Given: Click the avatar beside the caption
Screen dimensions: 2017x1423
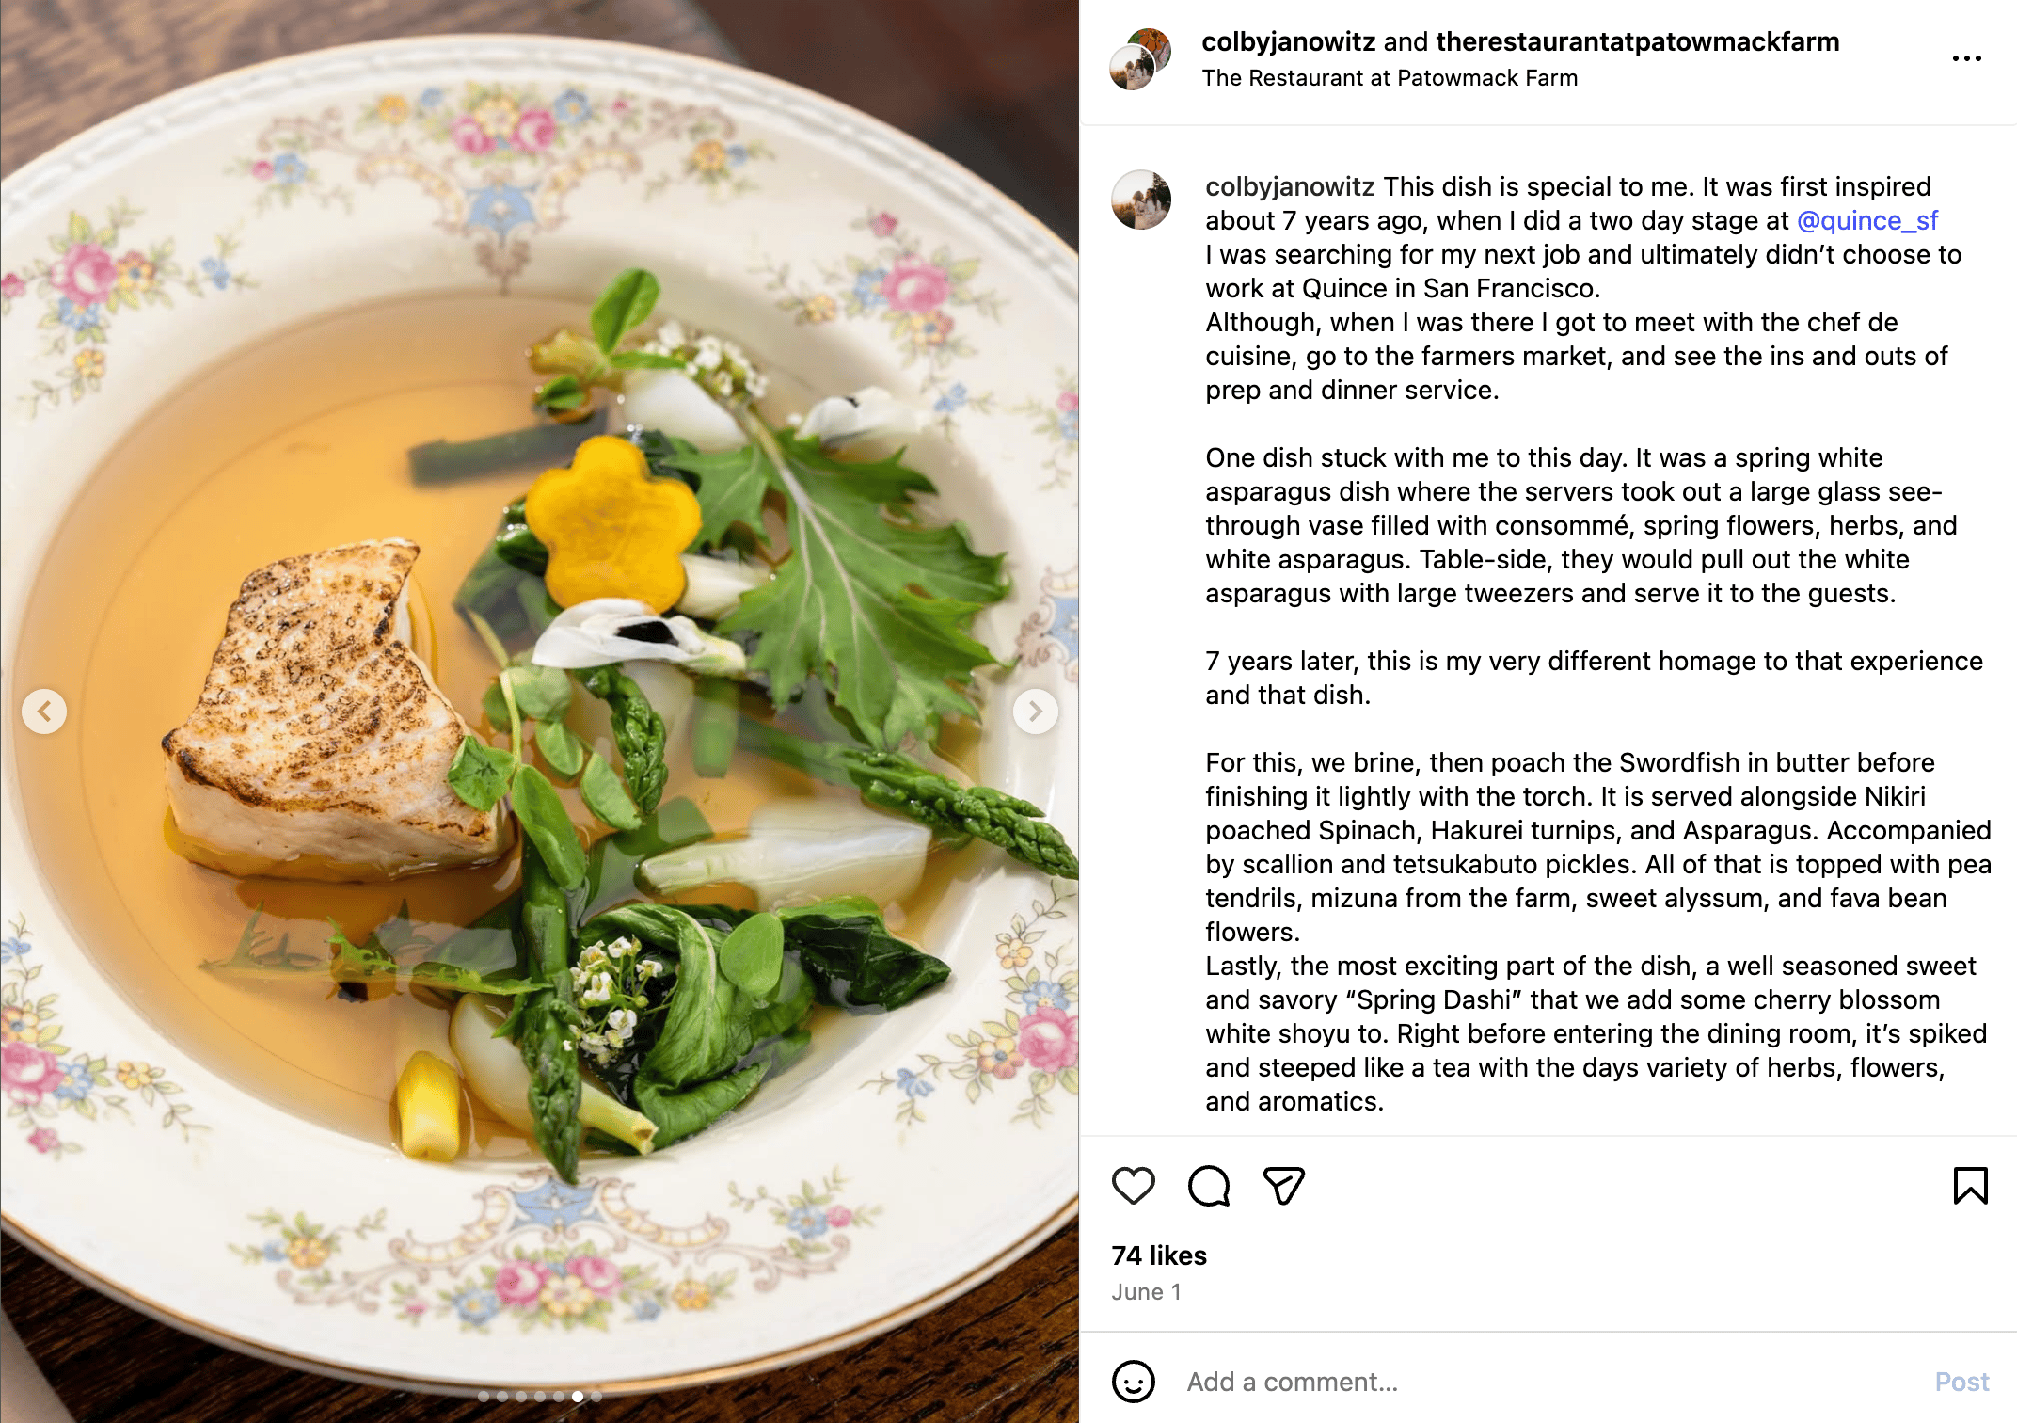Looking at the screenshot, I should point(1141,200).
